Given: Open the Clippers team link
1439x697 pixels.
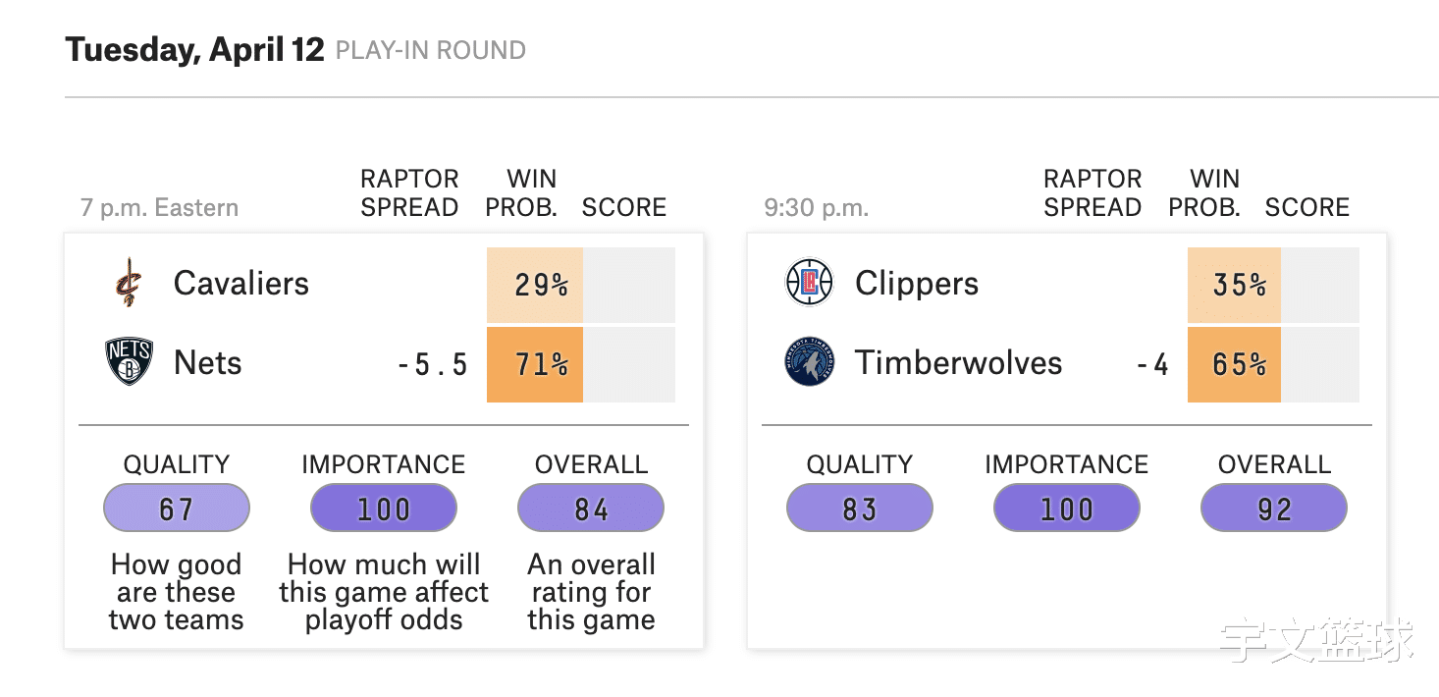Looking at the screenshot, I should tap(917, 284).
